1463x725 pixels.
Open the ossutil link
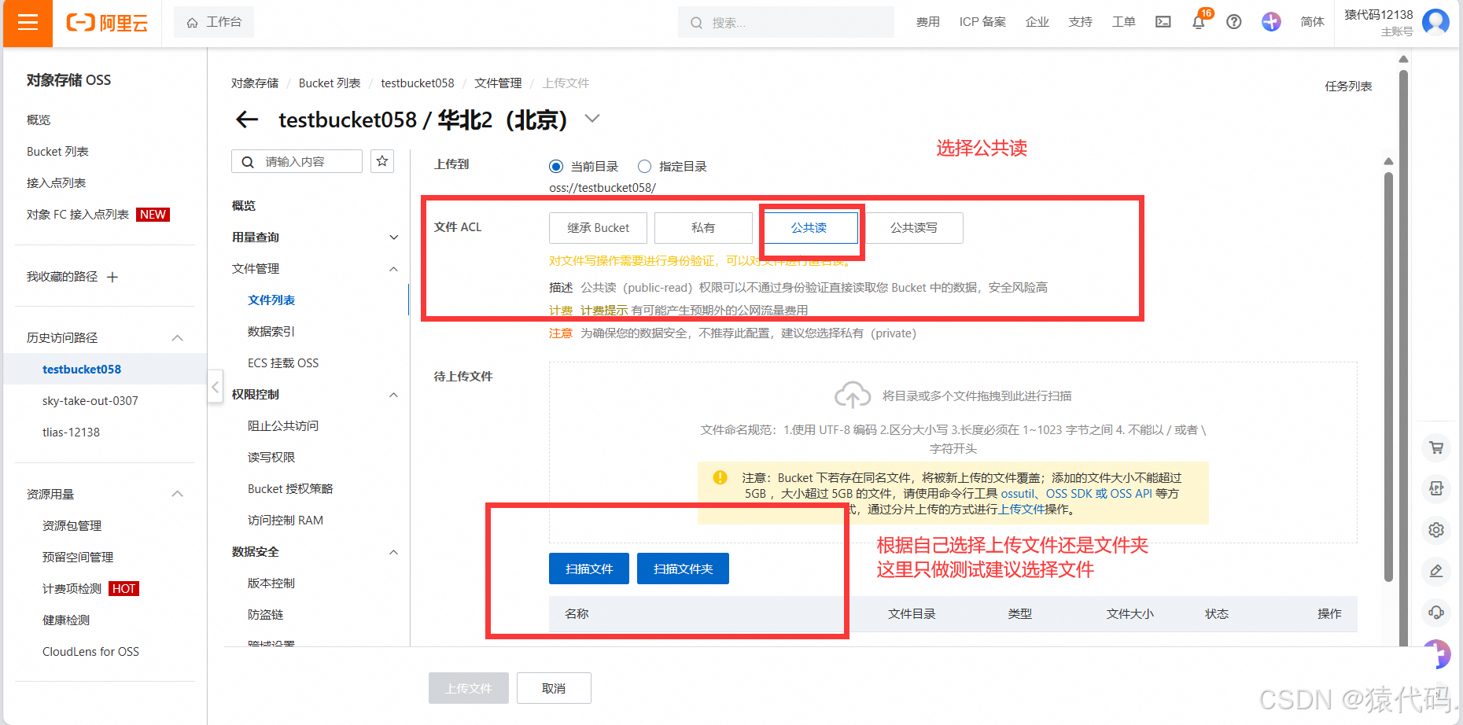point(1018,494)
